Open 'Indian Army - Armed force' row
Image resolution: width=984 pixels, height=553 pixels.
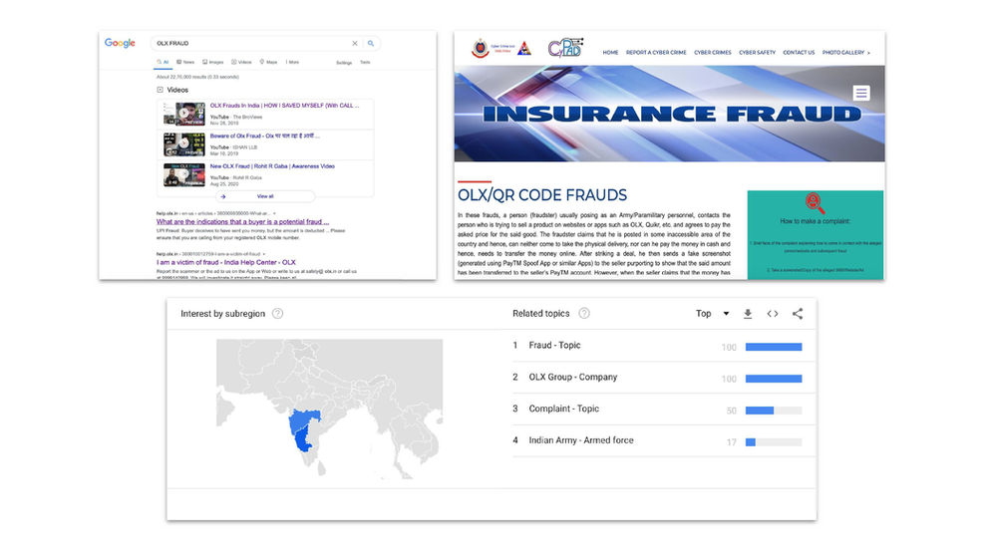[x=663, y=440]
